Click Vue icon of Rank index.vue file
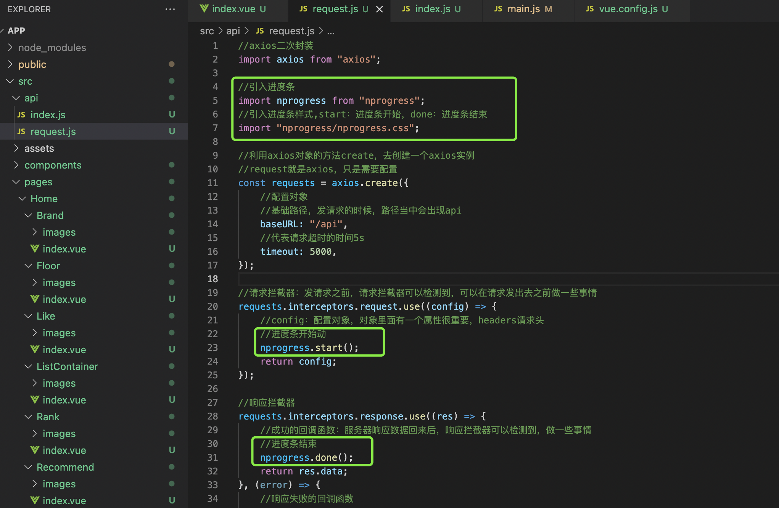This screenshot has height=508, width=779. (35, 450)
